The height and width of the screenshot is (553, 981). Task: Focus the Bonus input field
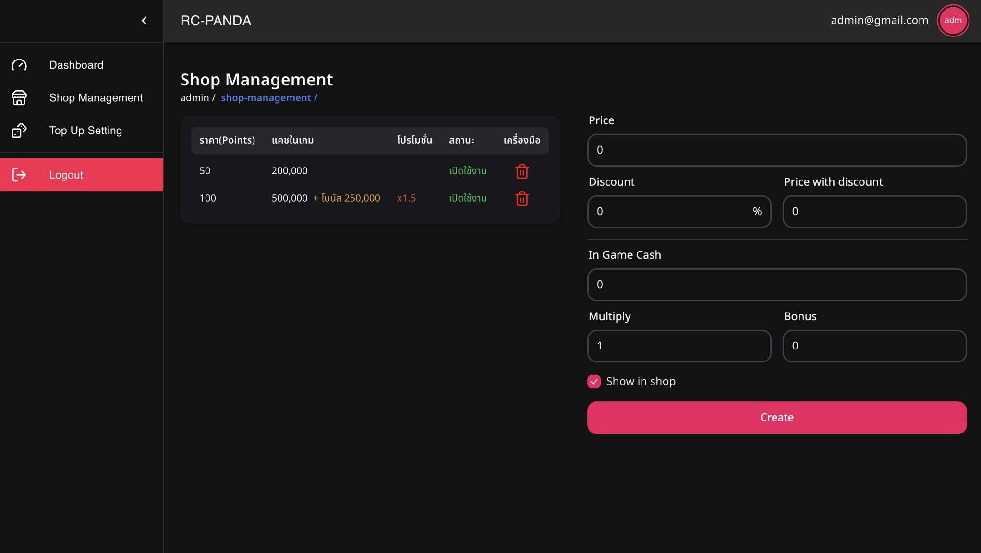click(874, 346)
